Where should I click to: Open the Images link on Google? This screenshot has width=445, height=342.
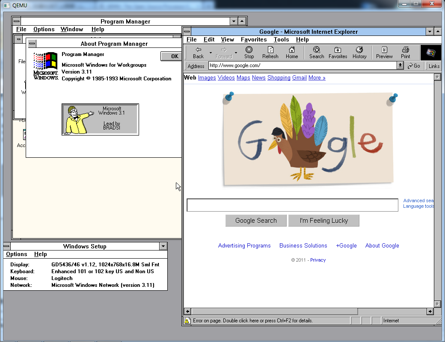click(x=207, y=78)
